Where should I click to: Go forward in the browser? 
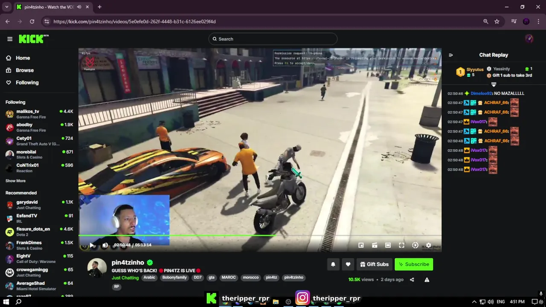[x=20, y=21]
